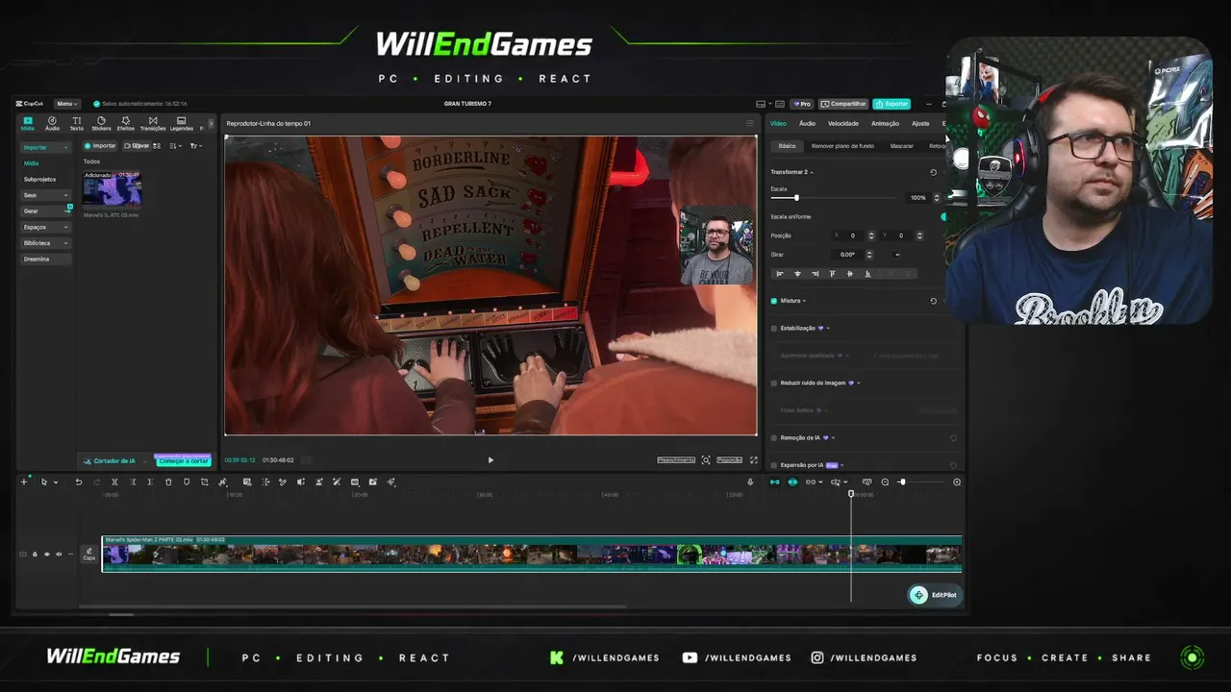Viewport: 1231px width, 692px height.
Task: Switch to the Animação tab
Action: point(885,123)
